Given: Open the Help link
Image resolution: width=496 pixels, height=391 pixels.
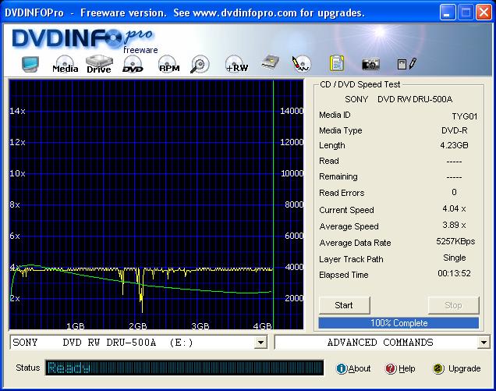Looking at the screenshot, I should [x=407, y=368].
